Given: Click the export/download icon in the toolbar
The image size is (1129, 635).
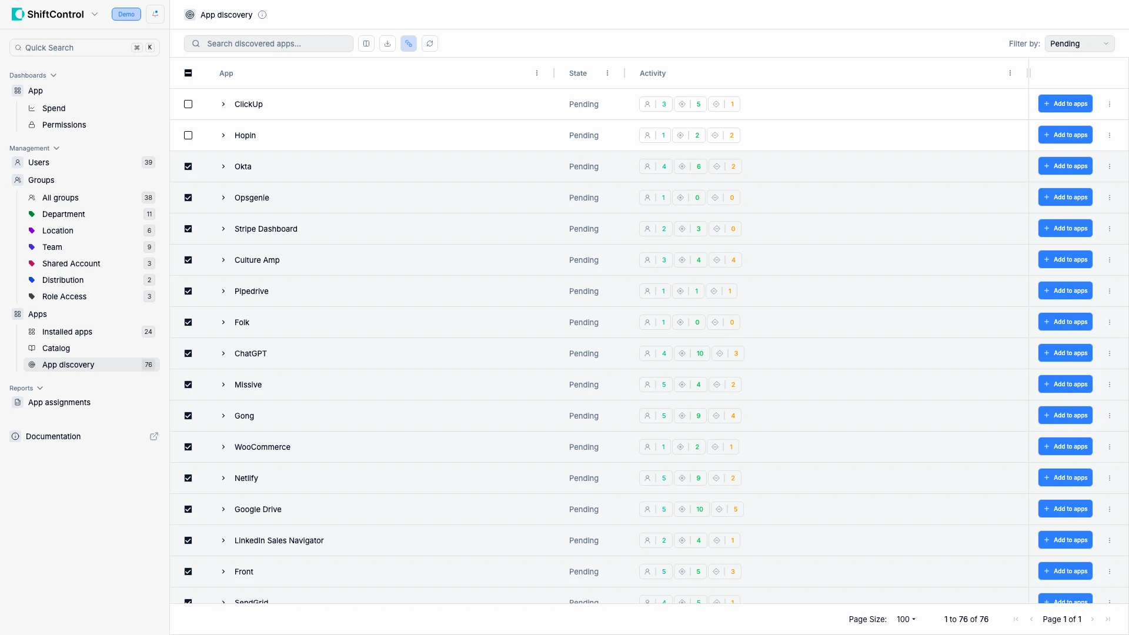Looking at the screenshot, I should pos(387,43).
